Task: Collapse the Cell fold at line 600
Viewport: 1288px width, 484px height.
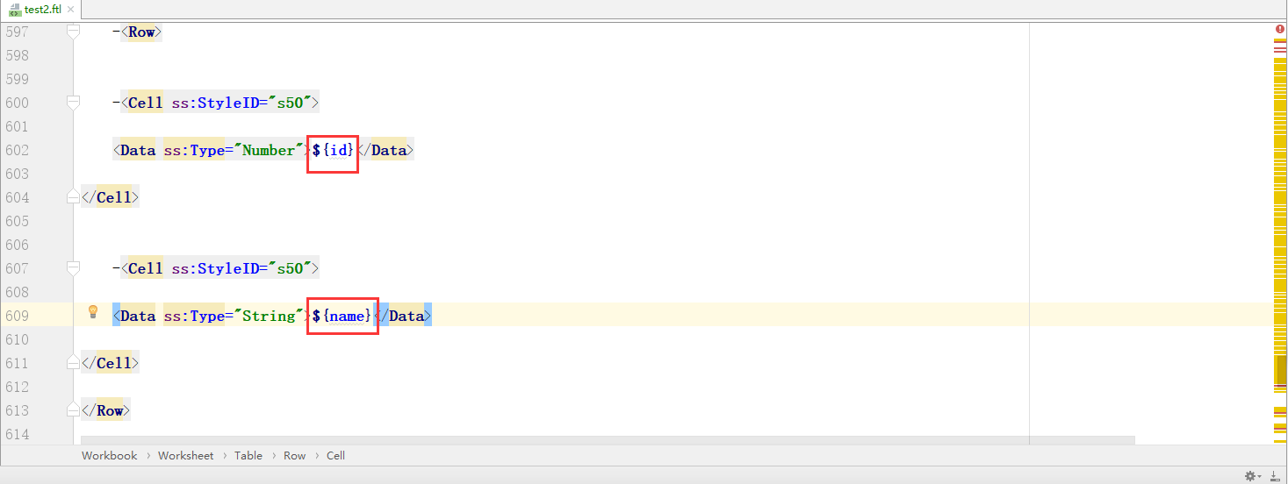Action: [73, 103]
